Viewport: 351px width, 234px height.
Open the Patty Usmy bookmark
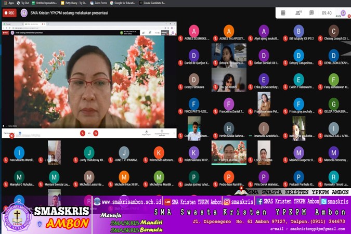click(74, 3)
